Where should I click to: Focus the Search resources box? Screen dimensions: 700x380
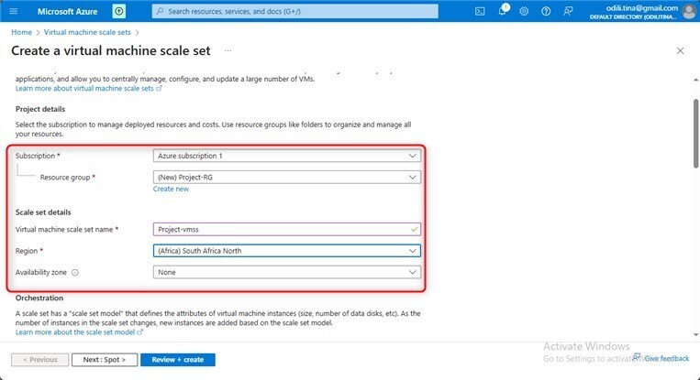(295, 11)
